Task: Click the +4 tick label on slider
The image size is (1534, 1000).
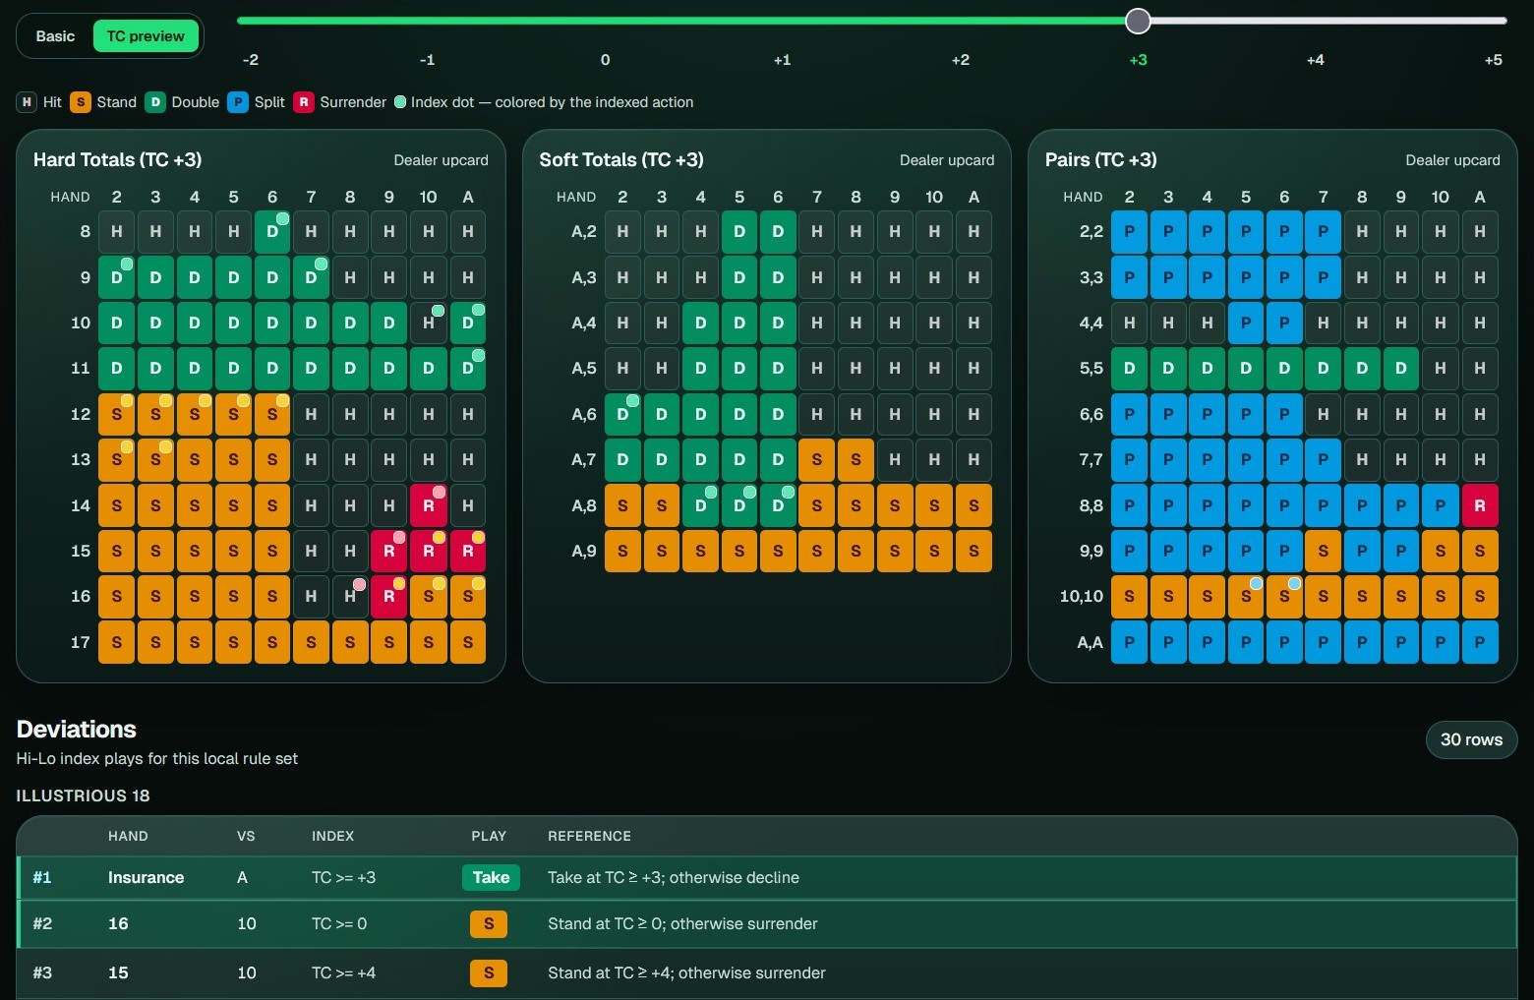Action: point(1315,60)
